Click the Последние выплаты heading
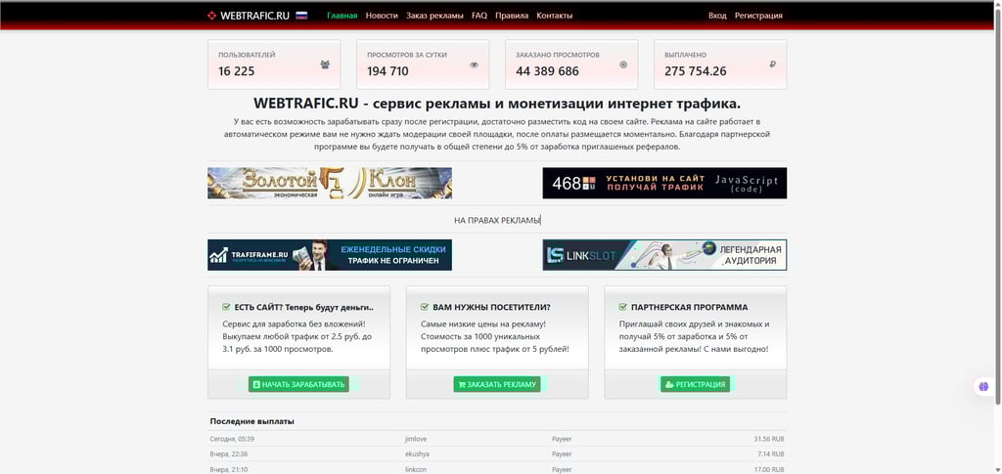Screen dimensions: 1002x474 point(252,421)
